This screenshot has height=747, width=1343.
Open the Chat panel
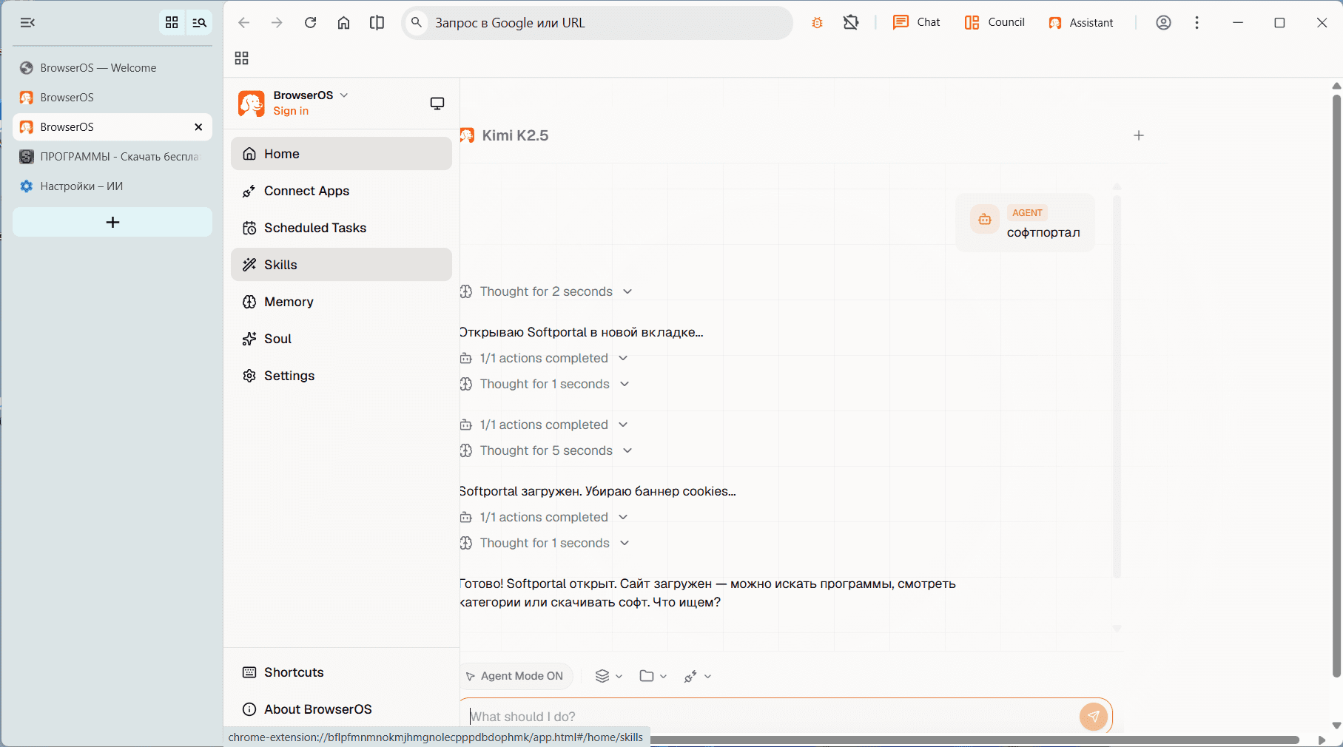917,23
